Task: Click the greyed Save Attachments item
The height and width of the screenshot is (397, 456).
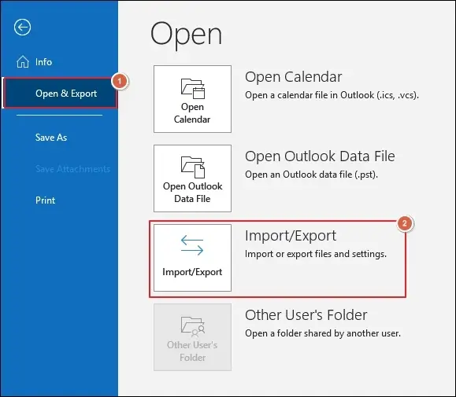Action: coord(72,169)
